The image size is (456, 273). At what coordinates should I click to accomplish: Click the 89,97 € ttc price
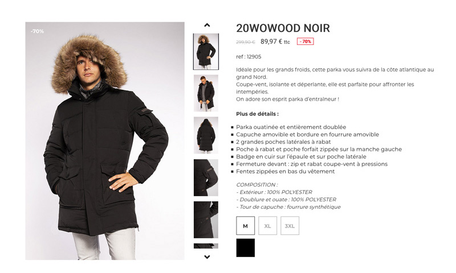275,42
